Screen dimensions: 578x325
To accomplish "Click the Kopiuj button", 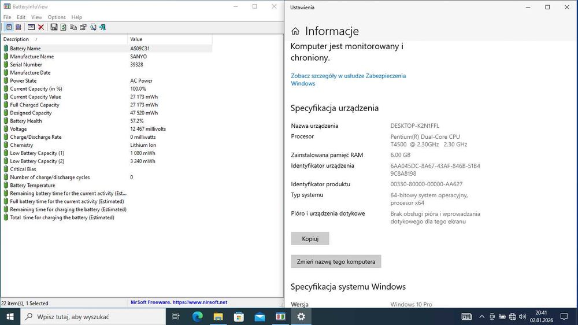I will click(x=310, y=239).
